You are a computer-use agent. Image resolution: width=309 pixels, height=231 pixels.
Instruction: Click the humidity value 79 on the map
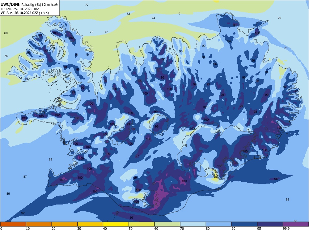279,18
